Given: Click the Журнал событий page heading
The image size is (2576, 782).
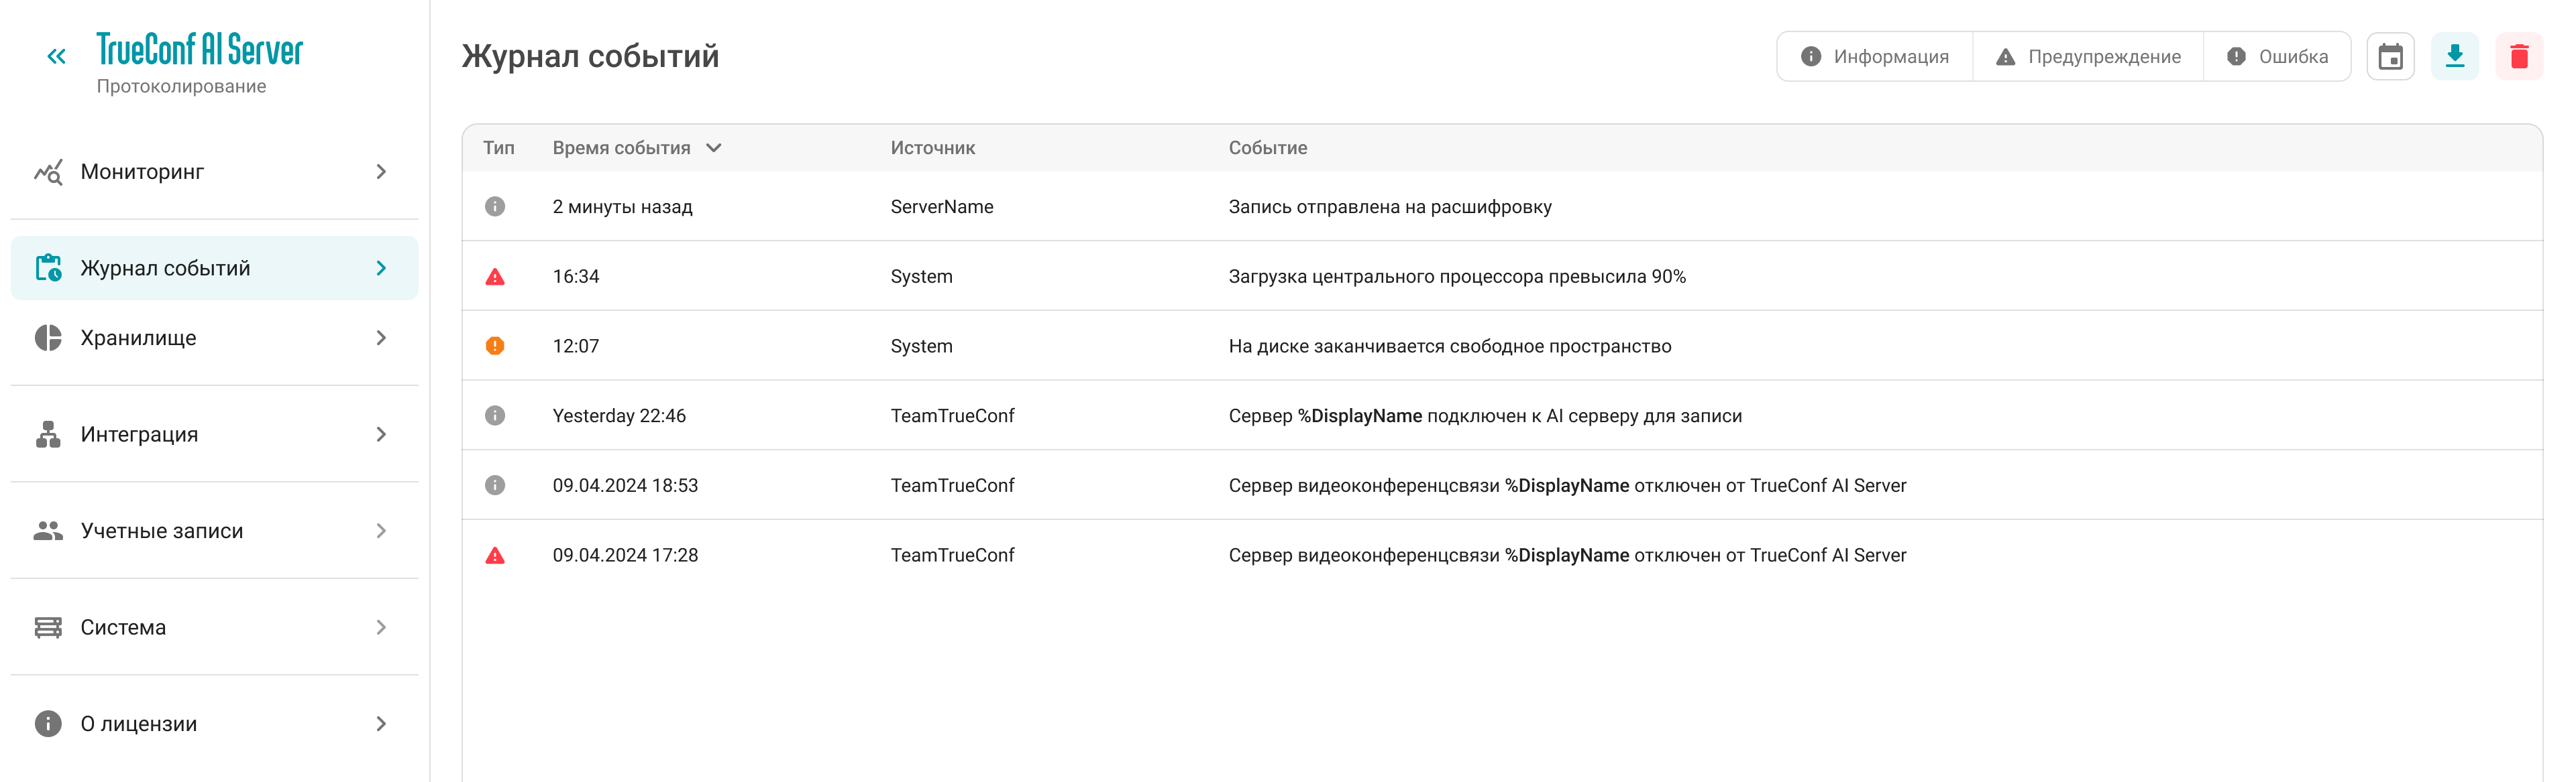Looking at the screenshot, I should [590, 56].
